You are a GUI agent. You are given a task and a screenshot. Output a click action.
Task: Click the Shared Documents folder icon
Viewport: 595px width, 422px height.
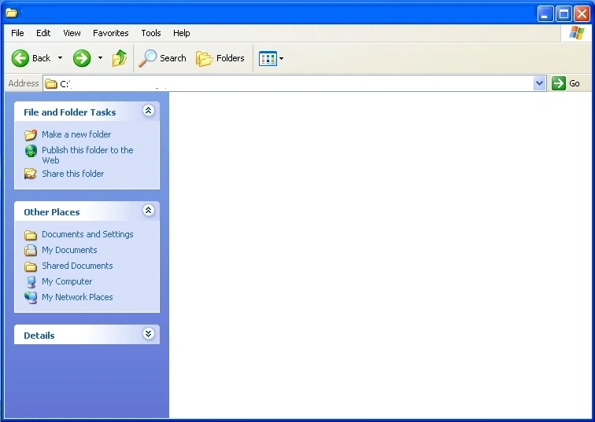click(31, 266)
